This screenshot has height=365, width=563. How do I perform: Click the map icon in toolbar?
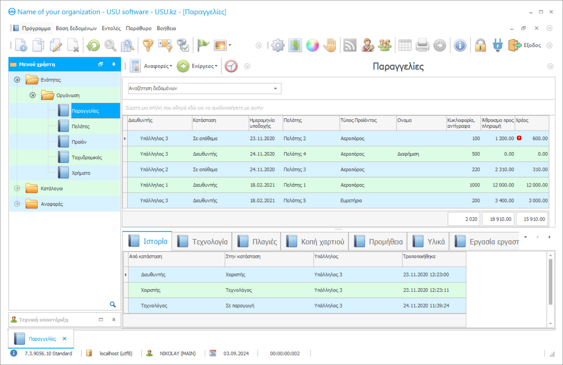(x=295, y=45)
